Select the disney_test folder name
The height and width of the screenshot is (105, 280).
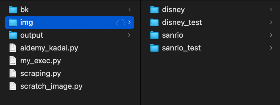pyautogui.click(x=182, y=23)
